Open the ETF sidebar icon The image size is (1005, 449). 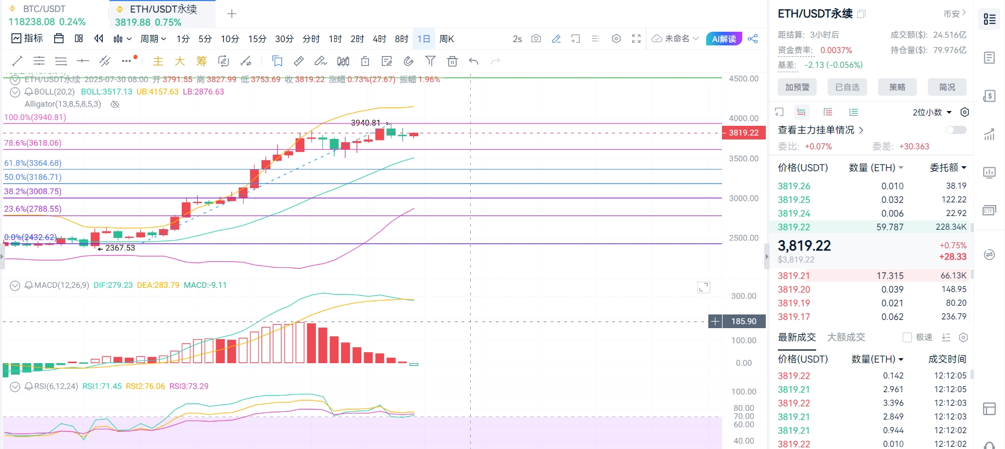pyautogui.click(x=989, y=211)
